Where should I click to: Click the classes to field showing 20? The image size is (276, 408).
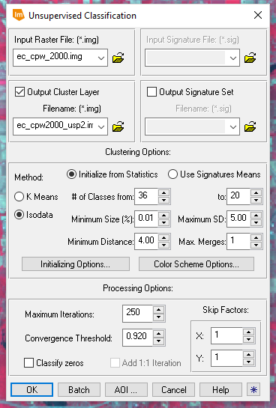tap(238, 196)
